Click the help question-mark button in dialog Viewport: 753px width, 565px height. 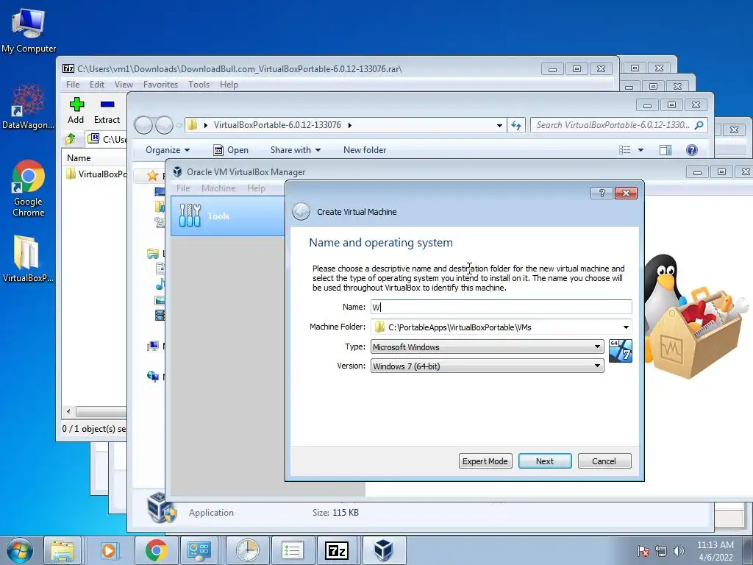point(602,193)
